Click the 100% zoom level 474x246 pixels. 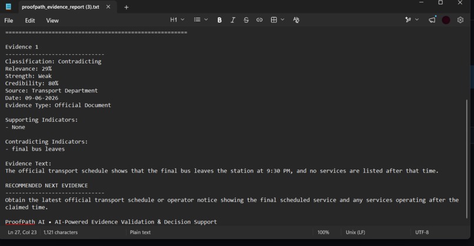(x=323, y=232)
